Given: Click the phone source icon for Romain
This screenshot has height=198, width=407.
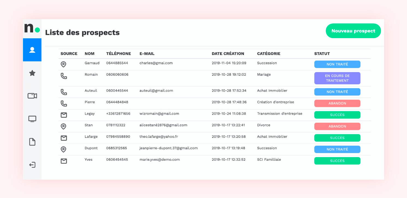Looking at the screenshot, I should pyautogui.click(x=64, y=76).
